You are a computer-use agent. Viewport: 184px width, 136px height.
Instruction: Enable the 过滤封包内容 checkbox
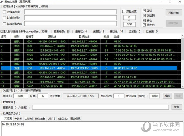tap(4, 23)
